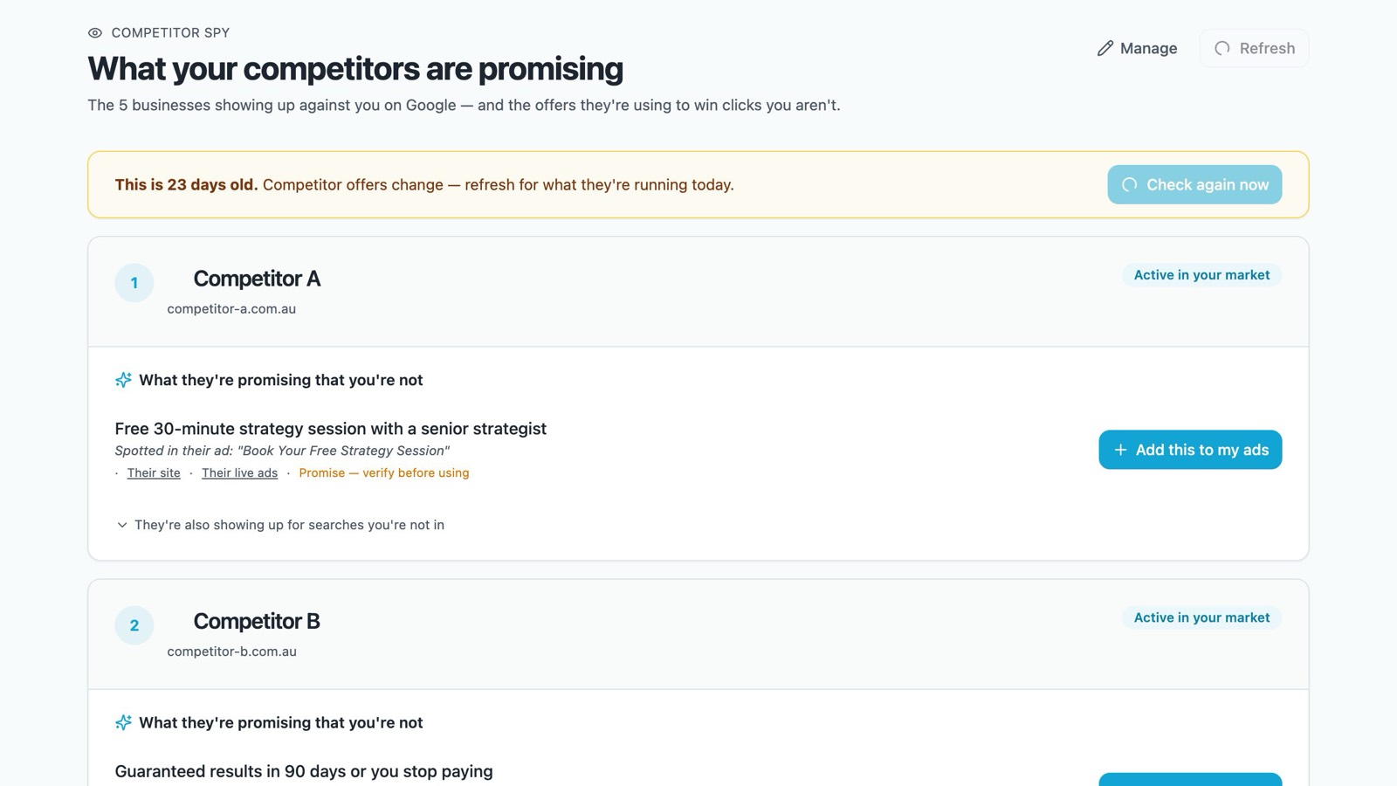Expand They're also showing up for searches section
The image size is (1397, 786).
pos(280,525)
